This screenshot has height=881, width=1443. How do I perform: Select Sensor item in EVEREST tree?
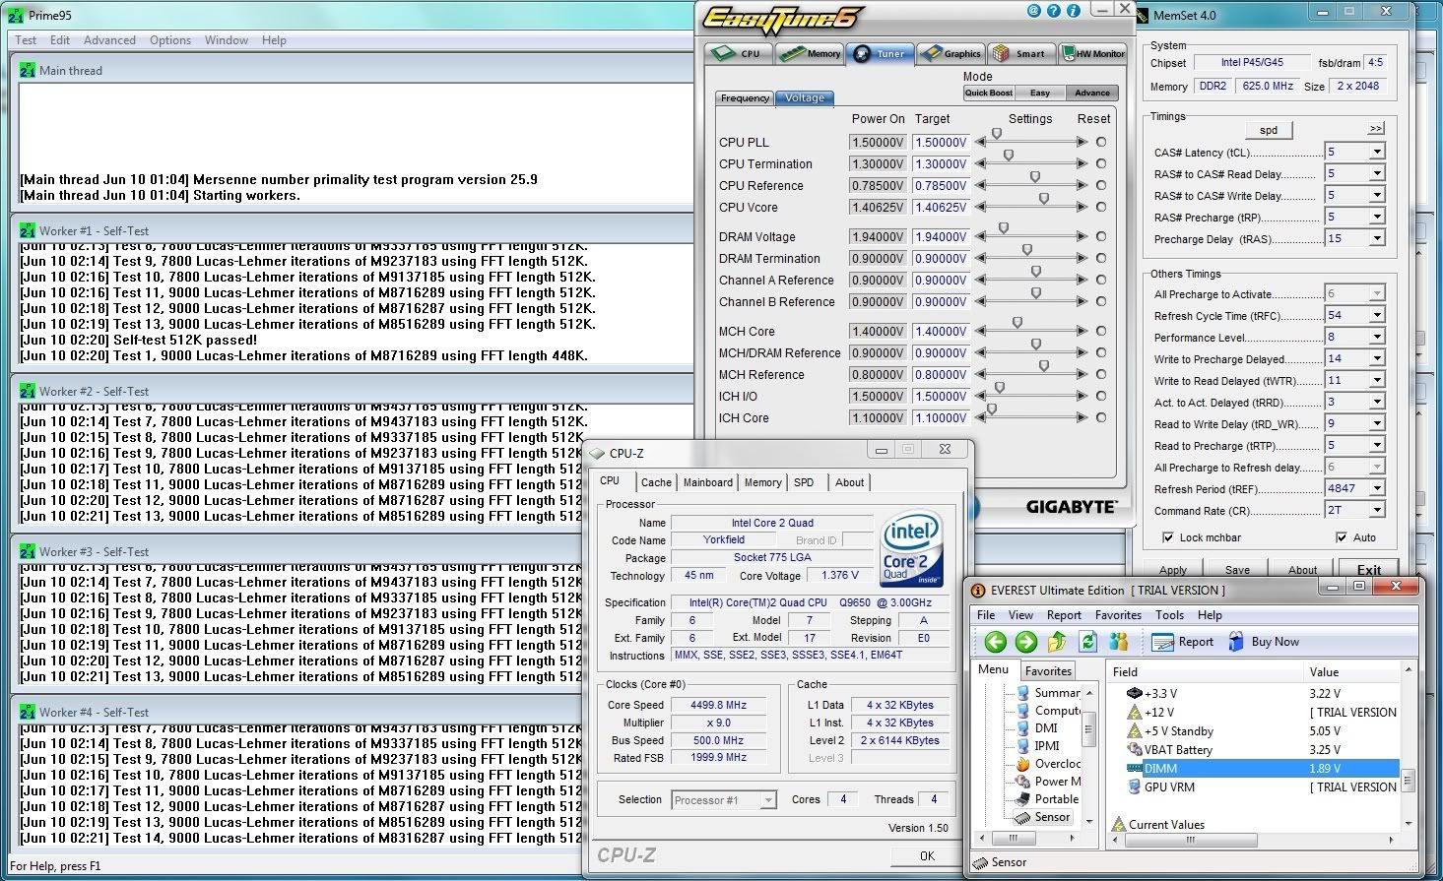[x=1043, y=817]
